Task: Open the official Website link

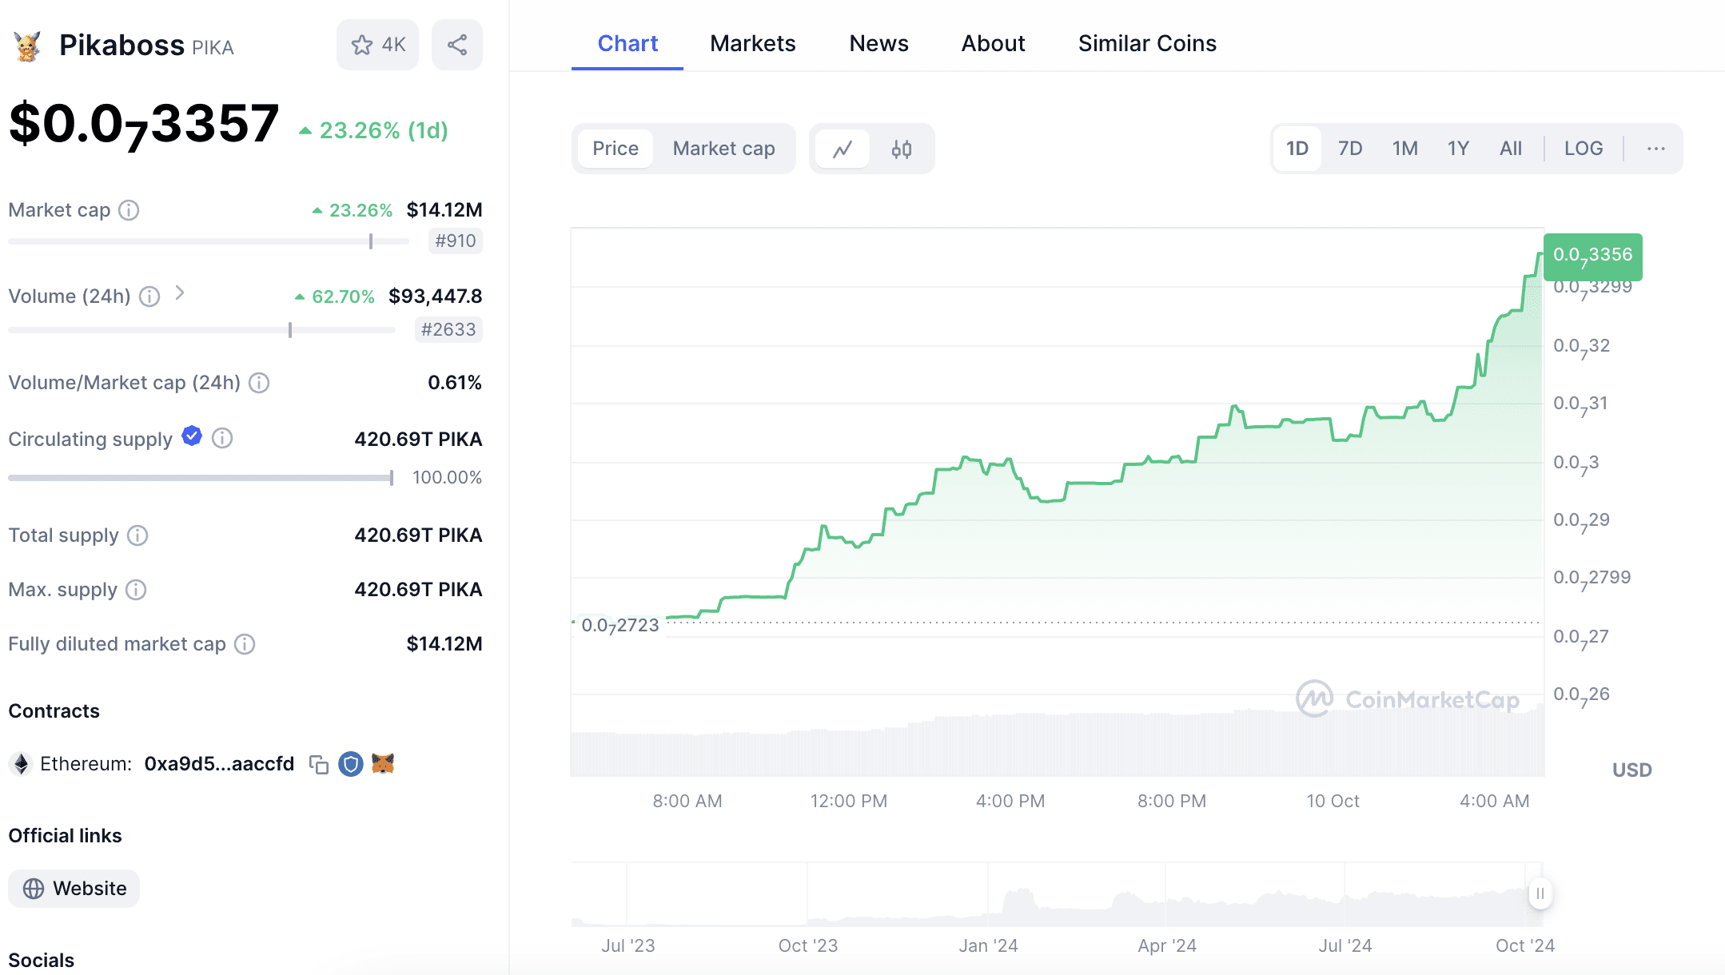Action: coord(74,889)
